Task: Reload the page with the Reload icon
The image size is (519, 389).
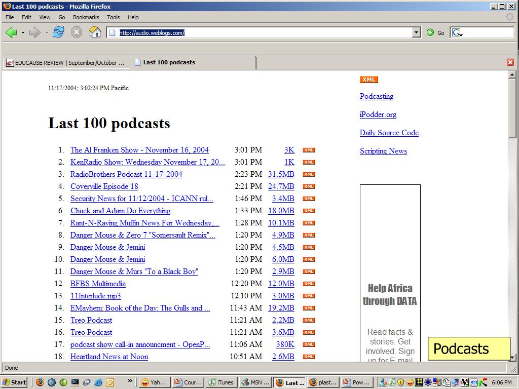Action: click(x=58, y=32)
